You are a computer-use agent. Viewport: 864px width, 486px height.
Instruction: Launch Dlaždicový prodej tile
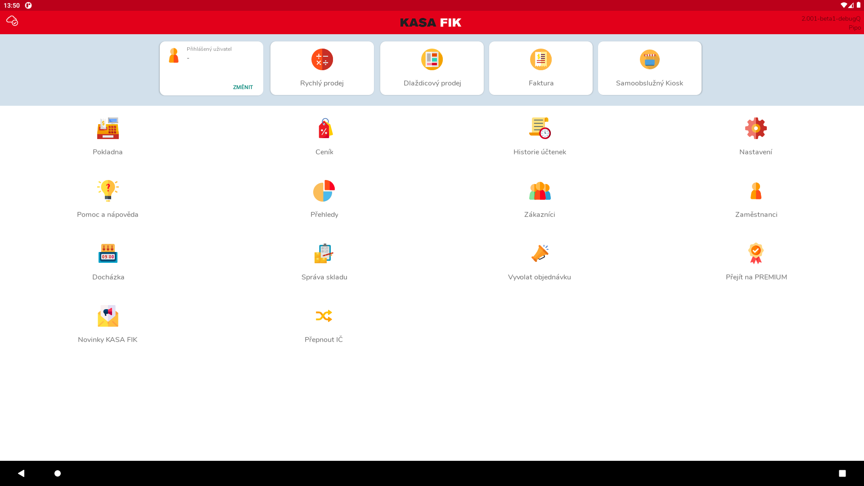[432, 68]
